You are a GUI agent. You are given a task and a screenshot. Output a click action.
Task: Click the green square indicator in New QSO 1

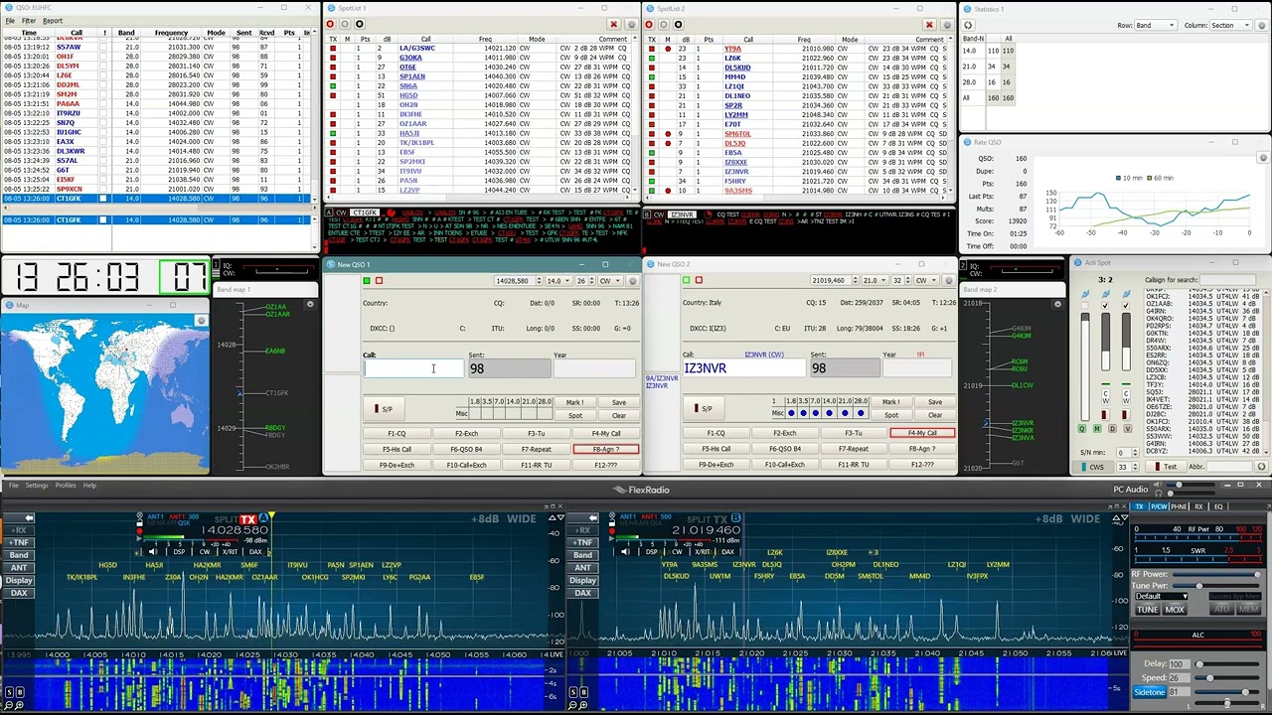(366, 281)
